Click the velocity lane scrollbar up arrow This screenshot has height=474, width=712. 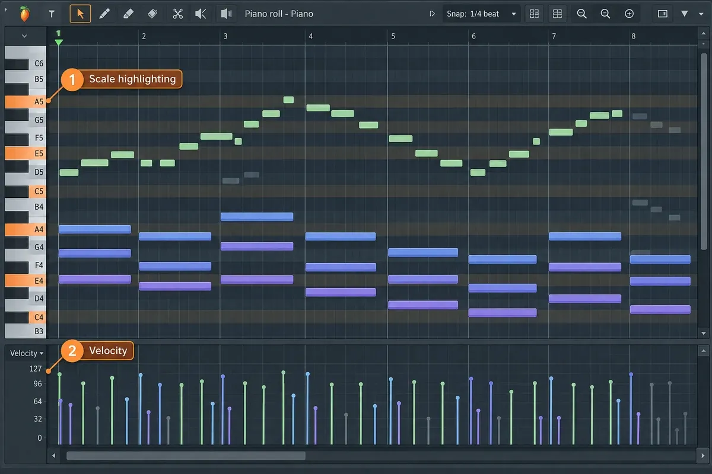tap(704, 351)
